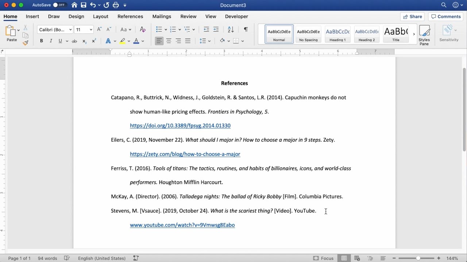Clear all formatting eraser icon
Image resolution: width=467 pixels, height=262 pixels.
click(x=143, y=29)
